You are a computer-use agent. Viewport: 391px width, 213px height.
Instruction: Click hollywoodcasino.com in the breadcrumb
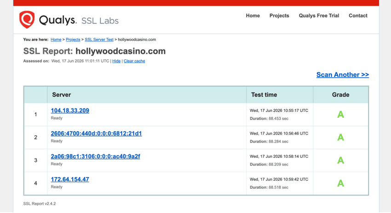(137, 40)
